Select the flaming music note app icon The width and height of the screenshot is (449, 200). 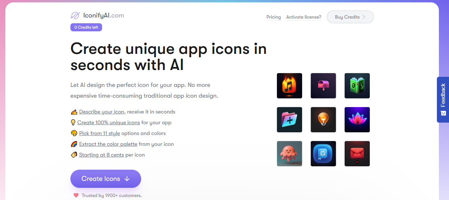pos(289,86)
